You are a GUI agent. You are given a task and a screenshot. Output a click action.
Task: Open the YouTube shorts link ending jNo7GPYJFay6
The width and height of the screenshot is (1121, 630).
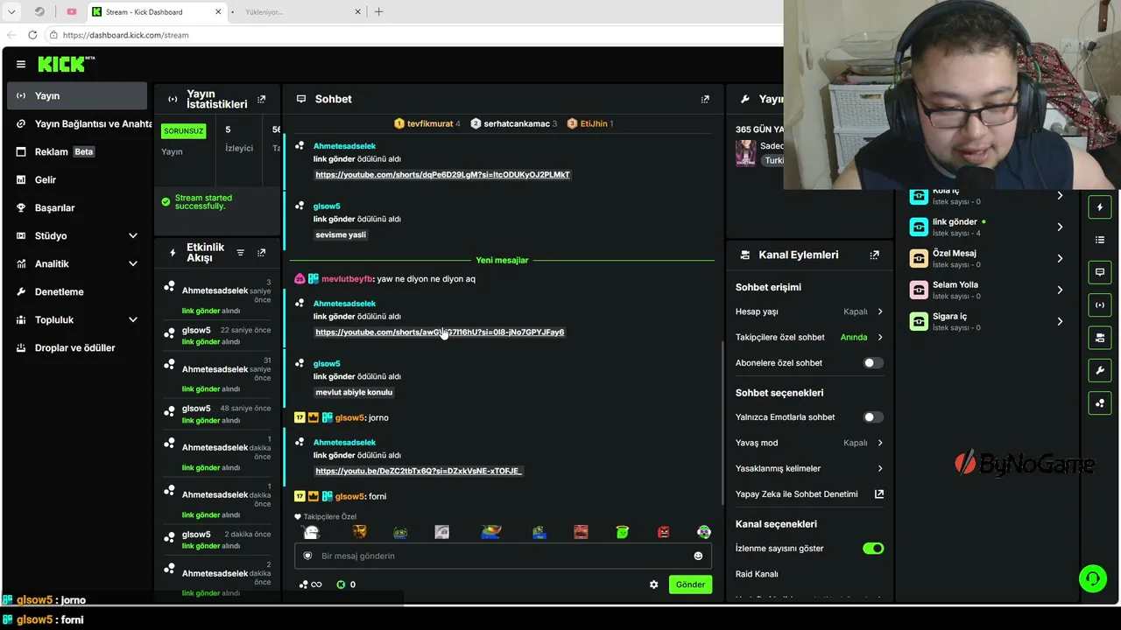440,332
